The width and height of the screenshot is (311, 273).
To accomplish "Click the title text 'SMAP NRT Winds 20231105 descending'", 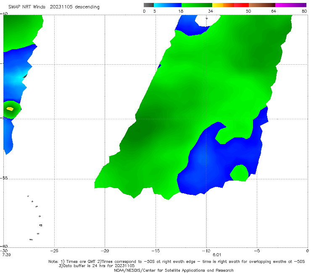I will point(54,7).
